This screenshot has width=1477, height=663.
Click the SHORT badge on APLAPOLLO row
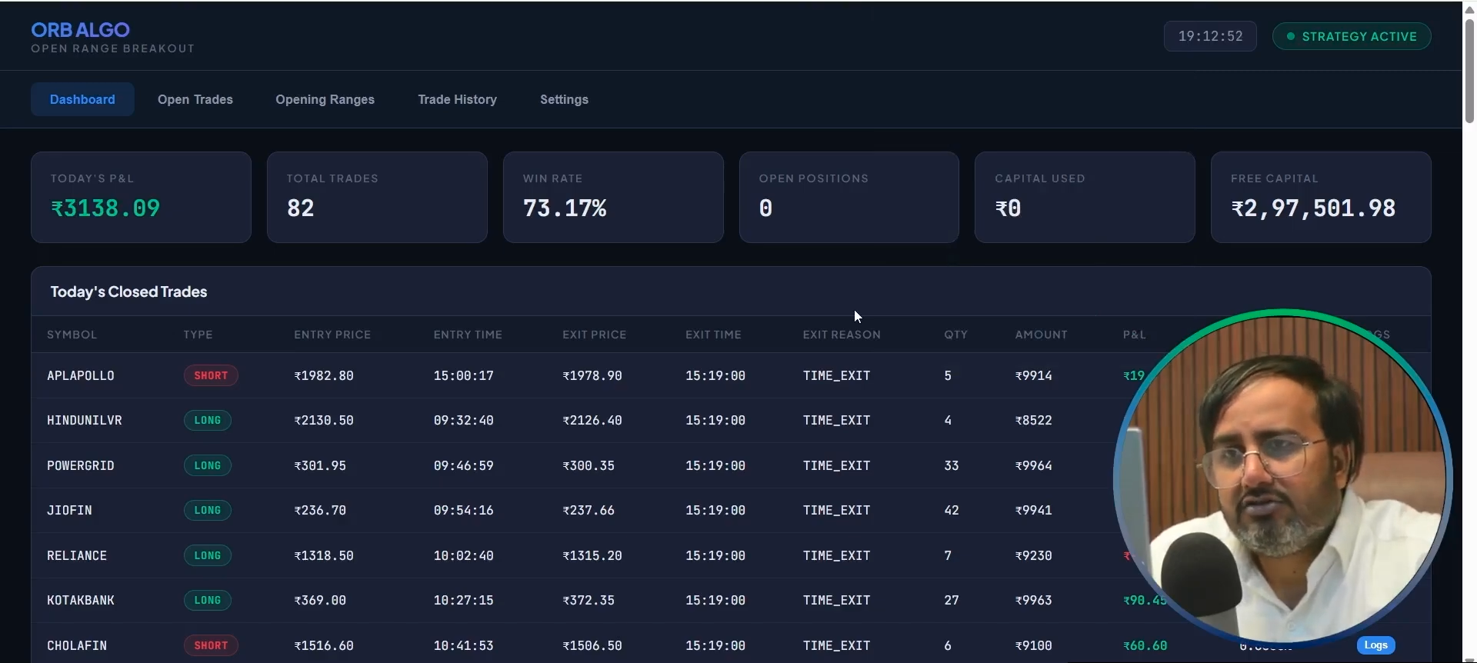pos(211,375)
